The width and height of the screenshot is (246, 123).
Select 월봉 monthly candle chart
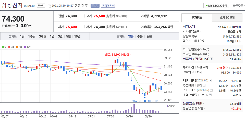pos(149,36)
